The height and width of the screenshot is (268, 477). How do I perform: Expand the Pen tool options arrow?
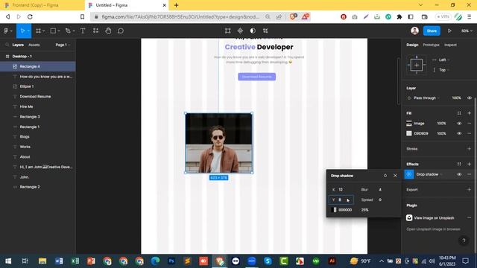(74, 31)
